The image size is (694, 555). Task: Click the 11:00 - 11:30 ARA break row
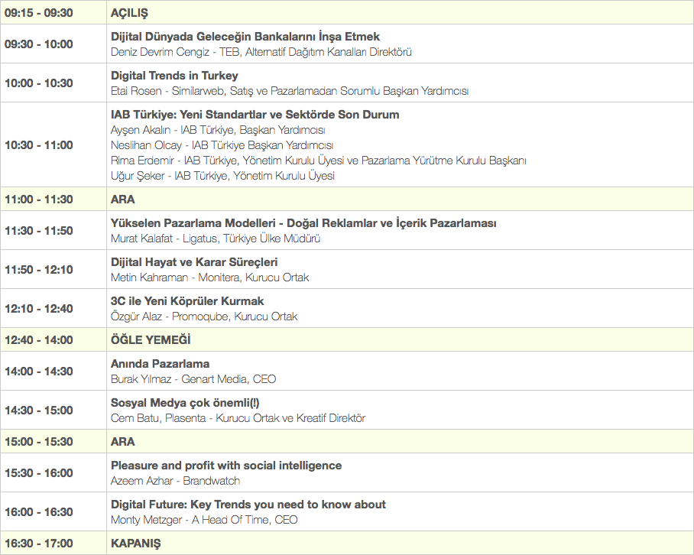pos(122,200)
